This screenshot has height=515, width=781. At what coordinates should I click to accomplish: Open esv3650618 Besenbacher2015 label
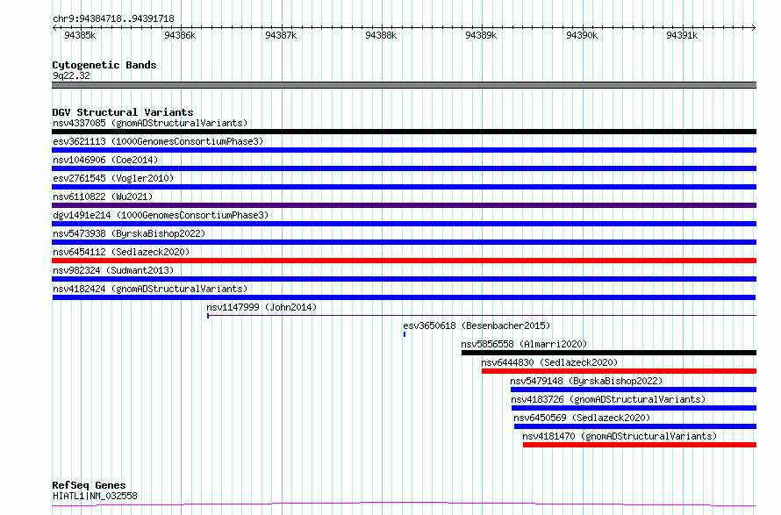[476, 325]
